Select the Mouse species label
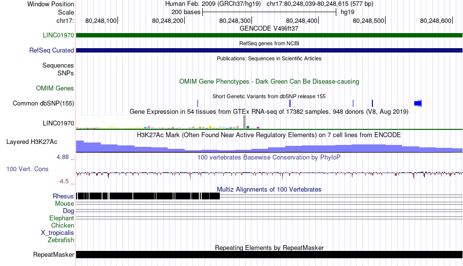Image resolution: width=463 pixels, height=266 pixels. click(x=64, y=204)
